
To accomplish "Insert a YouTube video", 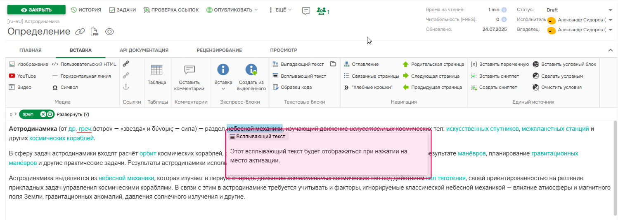I will pos(23,76).
